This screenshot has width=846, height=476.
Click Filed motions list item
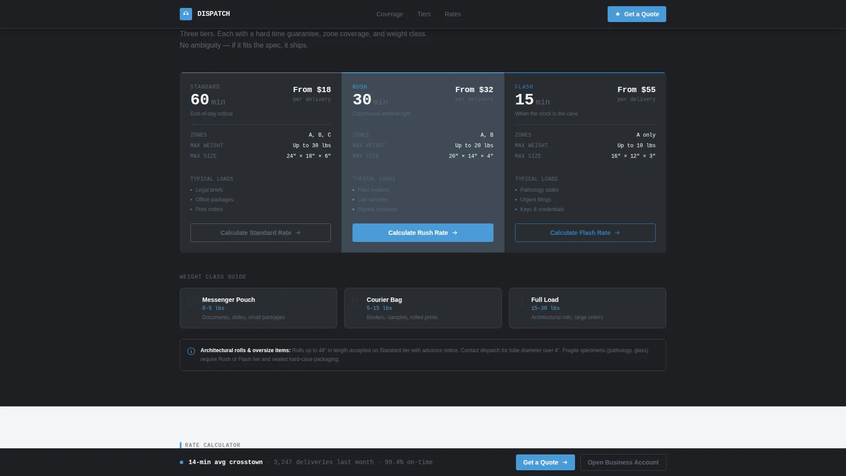[374, 190]
